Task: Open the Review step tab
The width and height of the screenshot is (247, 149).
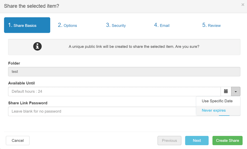Action: 211,25
